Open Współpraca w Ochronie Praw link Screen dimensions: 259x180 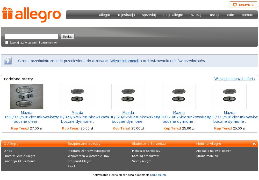pyautogui.click(x=89, y=156)
